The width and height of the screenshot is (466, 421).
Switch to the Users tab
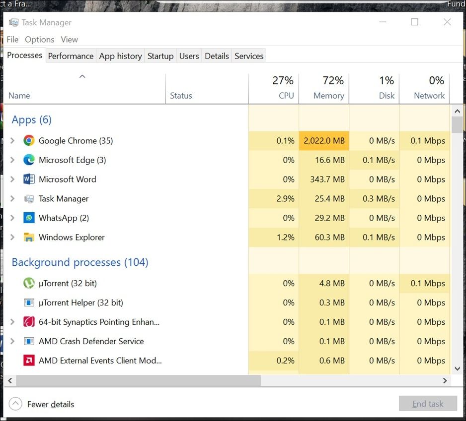189,56
